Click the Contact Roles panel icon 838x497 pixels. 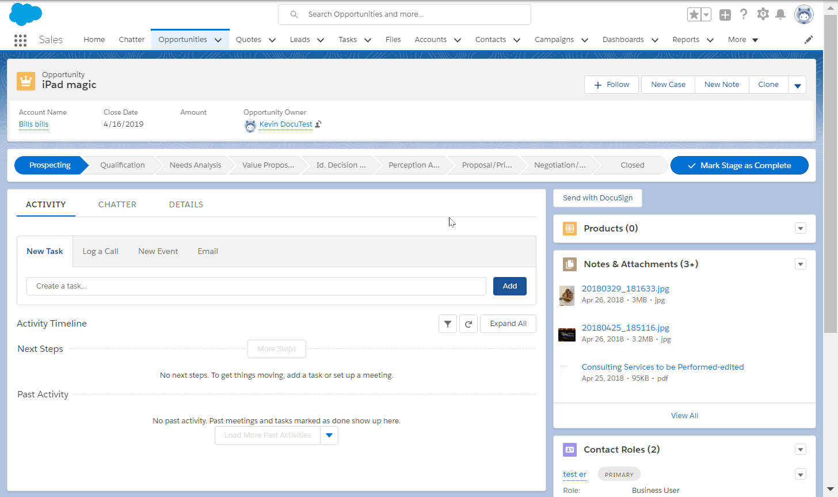point(569,449)
